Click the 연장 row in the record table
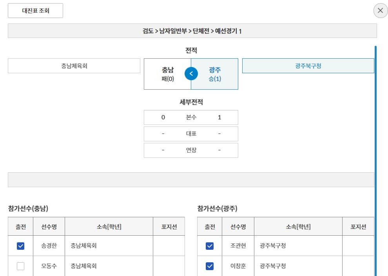Viewport: 388px width, 276px height. coord(191,150)
